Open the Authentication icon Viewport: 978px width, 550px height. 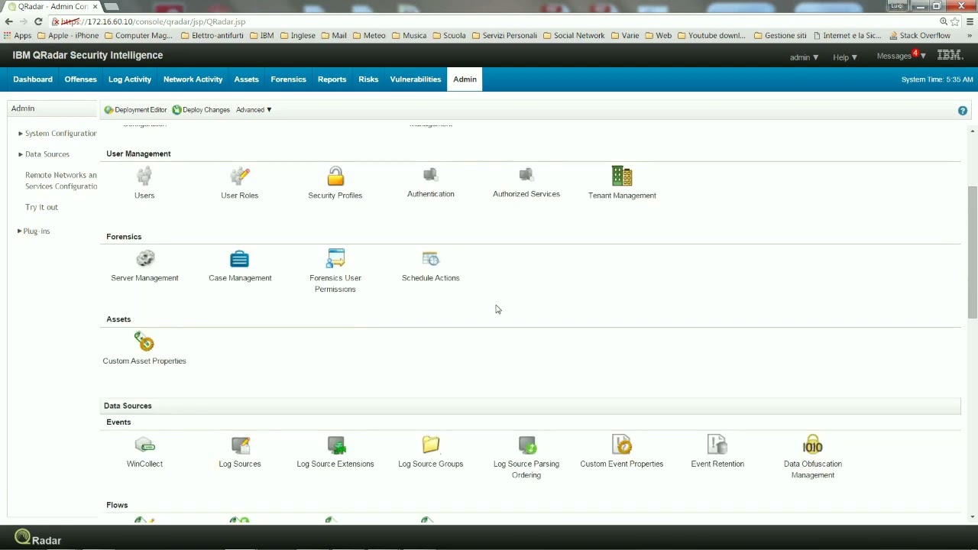click(x=431, y=176)
